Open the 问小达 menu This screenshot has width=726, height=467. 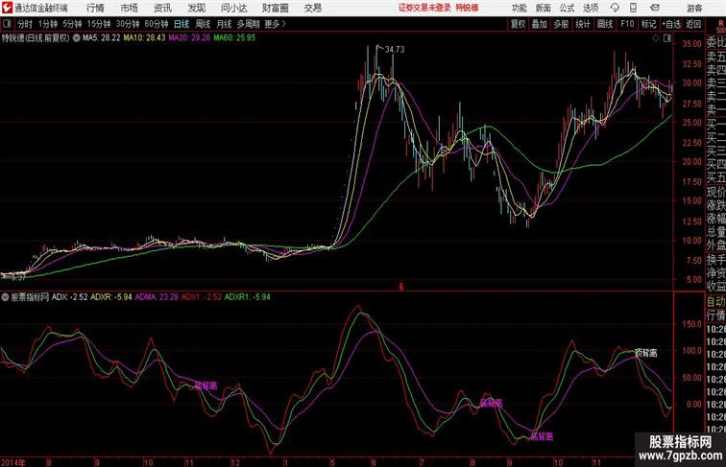point(233,8)
